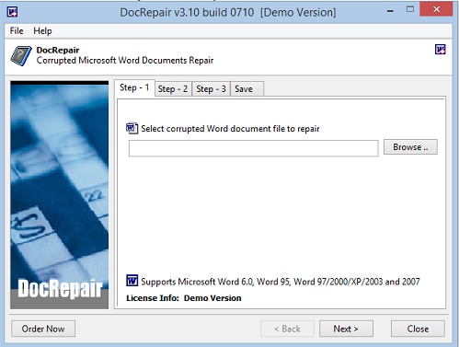Click the Word icon in header right corner
The width and height of the screenshot is (459, 347).
[441, 50]
